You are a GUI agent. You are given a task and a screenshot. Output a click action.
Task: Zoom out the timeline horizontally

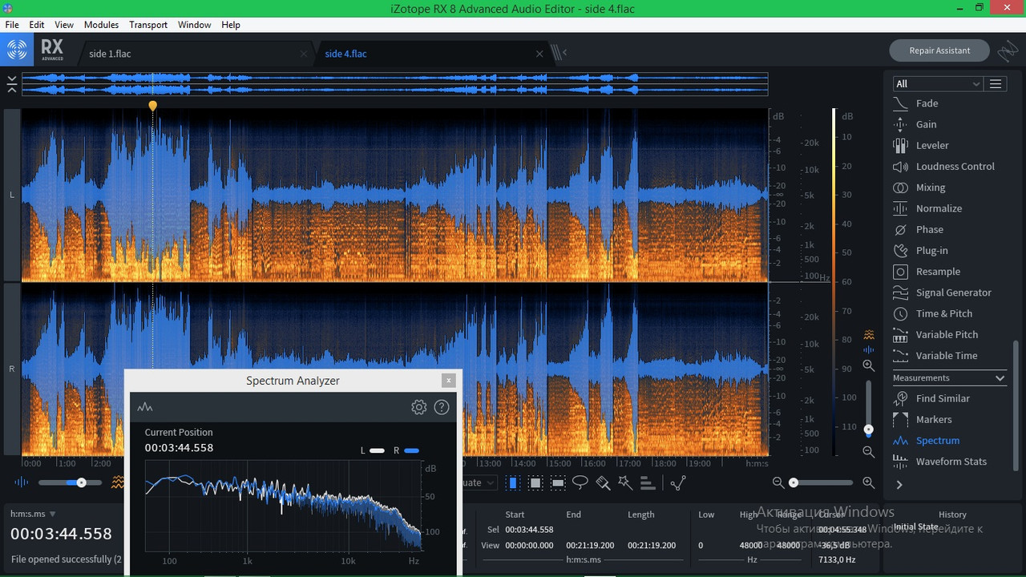[778, 482]
